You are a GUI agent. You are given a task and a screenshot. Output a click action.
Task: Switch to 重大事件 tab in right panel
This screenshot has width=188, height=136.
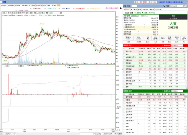click(134, 9)
